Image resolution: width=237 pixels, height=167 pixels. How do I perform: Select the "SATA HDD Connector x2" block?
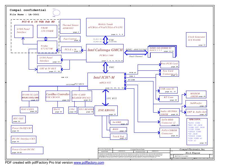(x=170, y=122)
